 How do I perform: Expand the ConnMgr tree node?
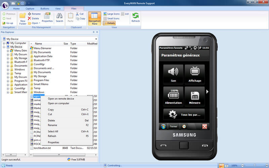pyautogui.click(x=8, y=88)
